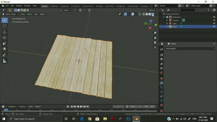The height and width of the screenshot is (122, 217).
Task: Toggle Collection exclude checkbox
Action: (x=167, y=17)
